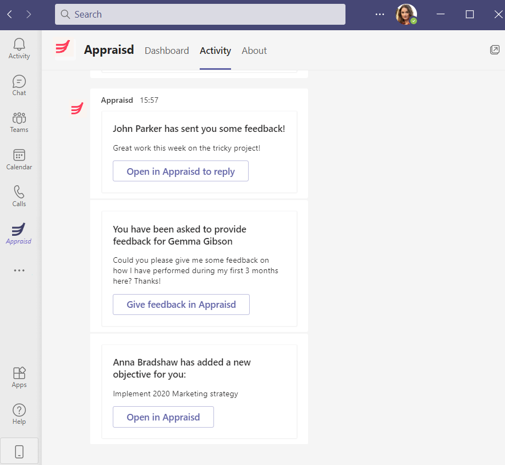Maximize the Teams window
Screen dimensions: 505x465
[x=470, y=14]
